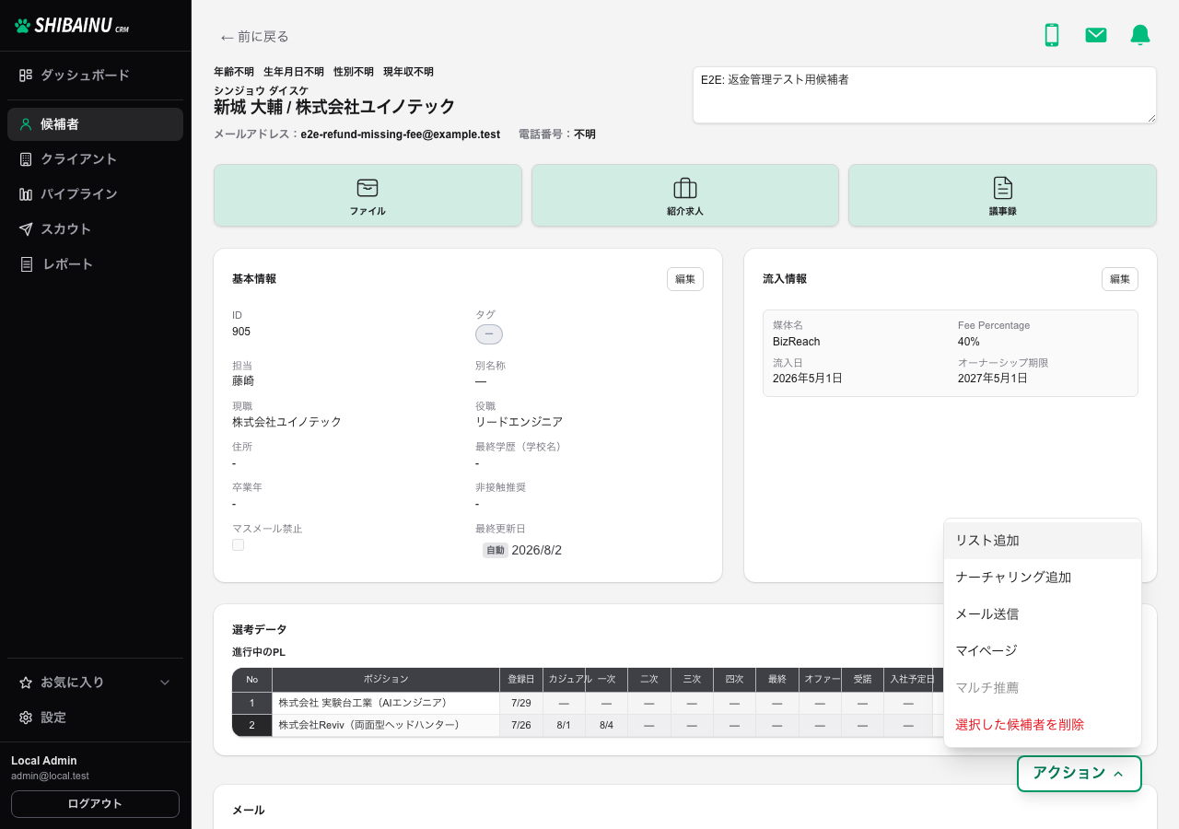
Task: Click the 最終 column header
Action: (777, 680)
